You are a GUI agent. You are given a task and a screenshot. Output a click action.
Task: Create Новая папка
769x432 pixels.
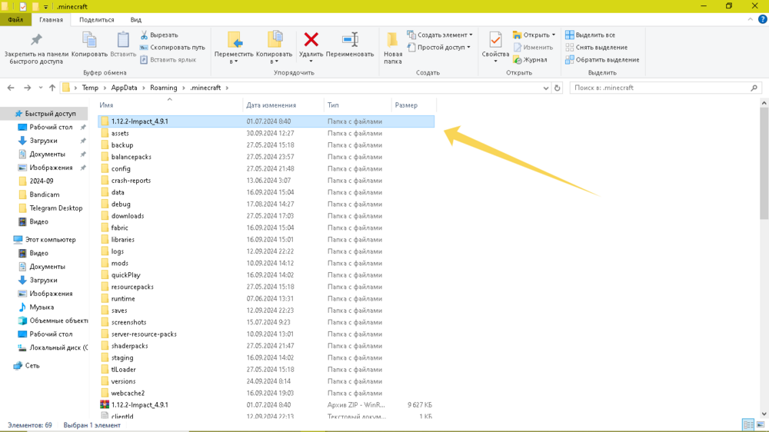tap(393, 48)
